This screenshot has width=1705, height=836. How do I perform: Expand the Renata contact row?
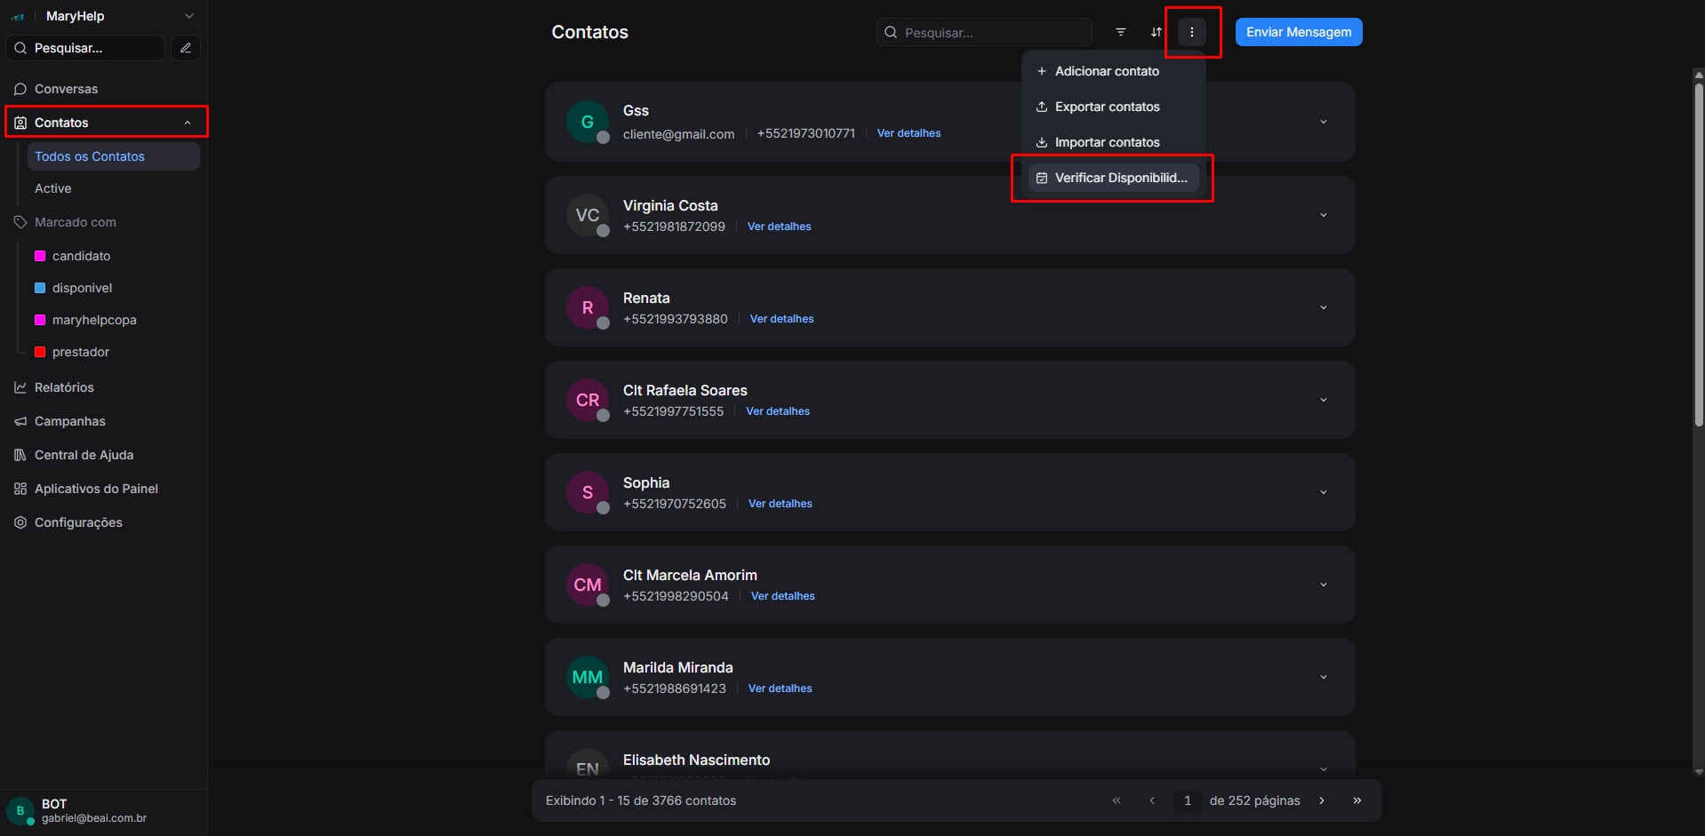[x=1323, y=307]
